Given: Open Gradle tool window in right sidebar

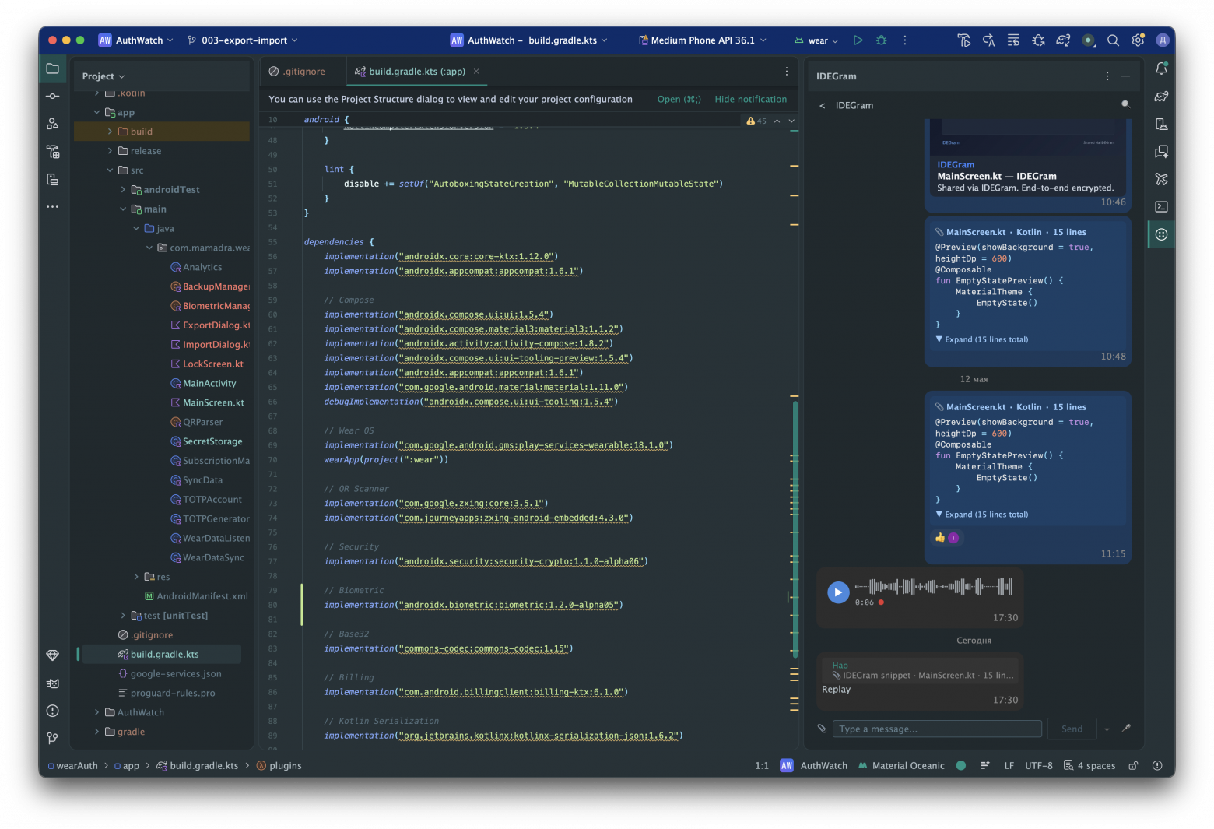Looking at the screenshot, I should [1161, 97].
